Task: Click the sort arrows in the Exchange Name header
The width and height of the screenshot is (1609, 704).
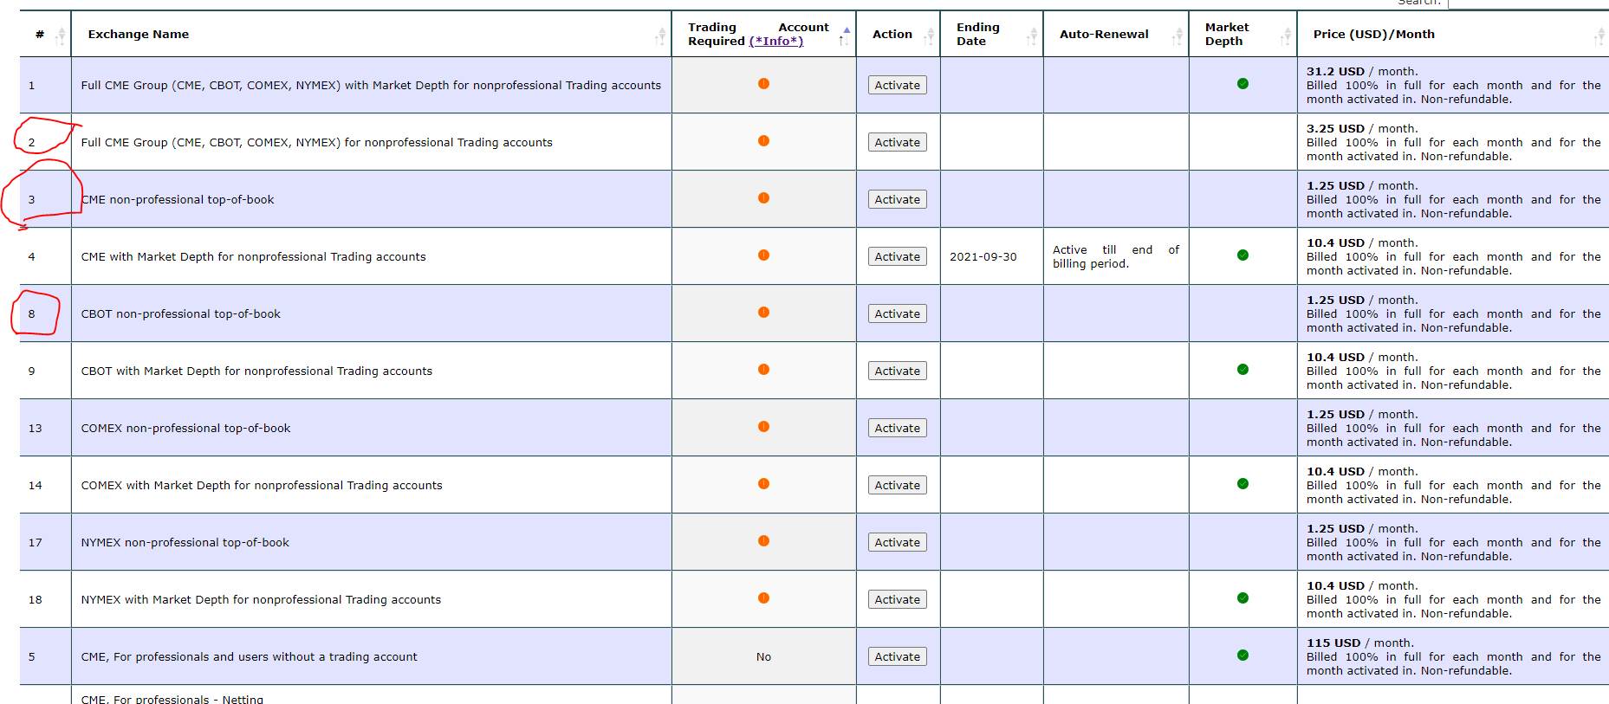Action: pyautogui.click(x=660, y=36)
